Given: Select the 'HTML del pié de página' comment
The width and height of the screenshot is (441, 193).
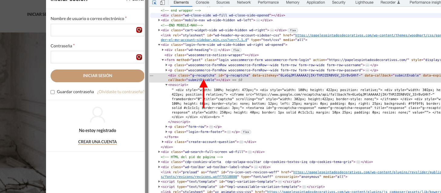Looking at the screenshot, I should point(192,157).
